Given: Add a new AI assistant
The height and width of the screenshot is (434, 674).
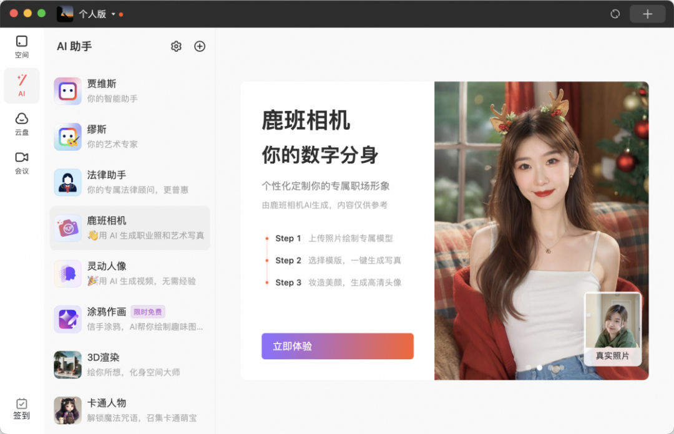Looking at the screenshot, I should [200, 46].
